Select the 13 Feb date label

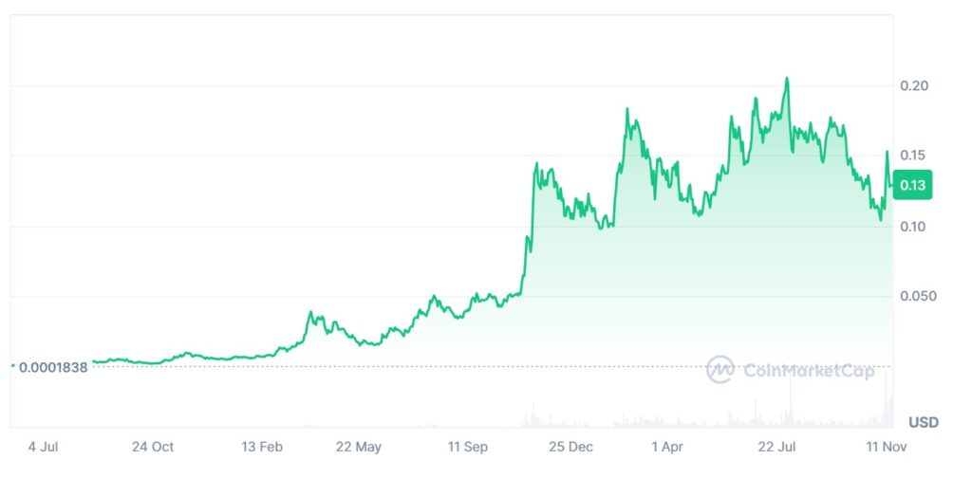tap(263, 446)
